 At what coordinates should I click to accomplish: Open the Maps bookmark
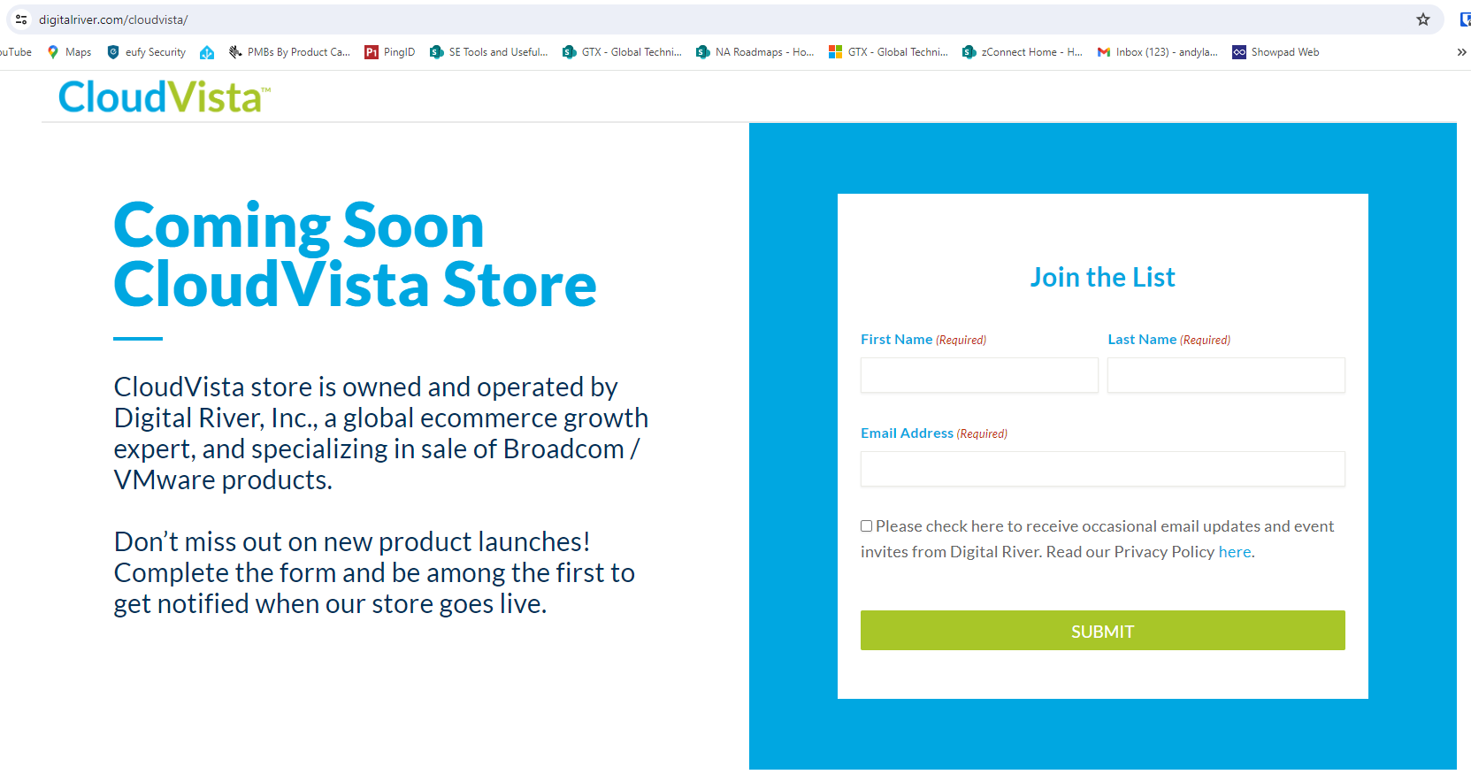point(69,52)
